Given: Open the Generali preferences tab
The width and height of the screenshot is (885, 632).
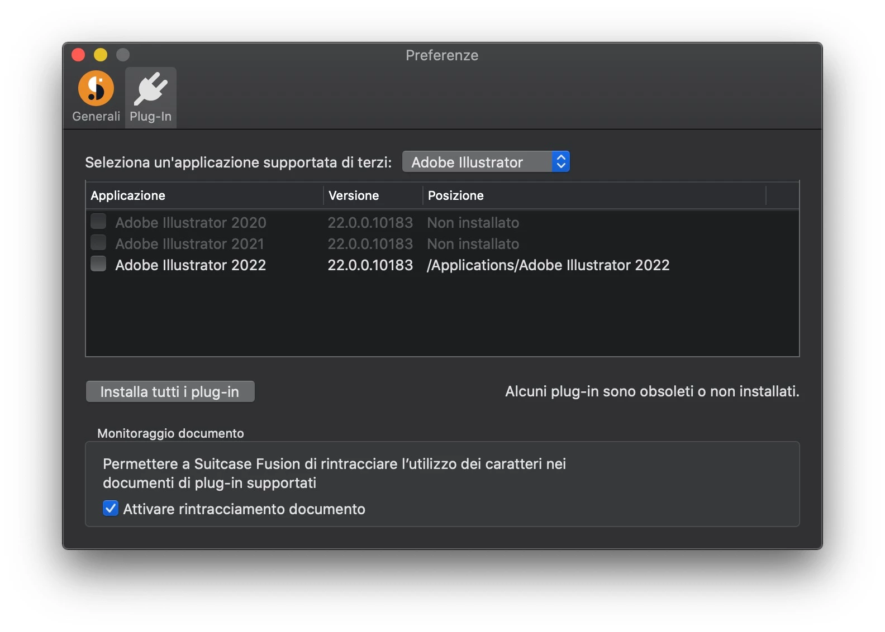Looking at the screenshot, I should tap(96, 97).
